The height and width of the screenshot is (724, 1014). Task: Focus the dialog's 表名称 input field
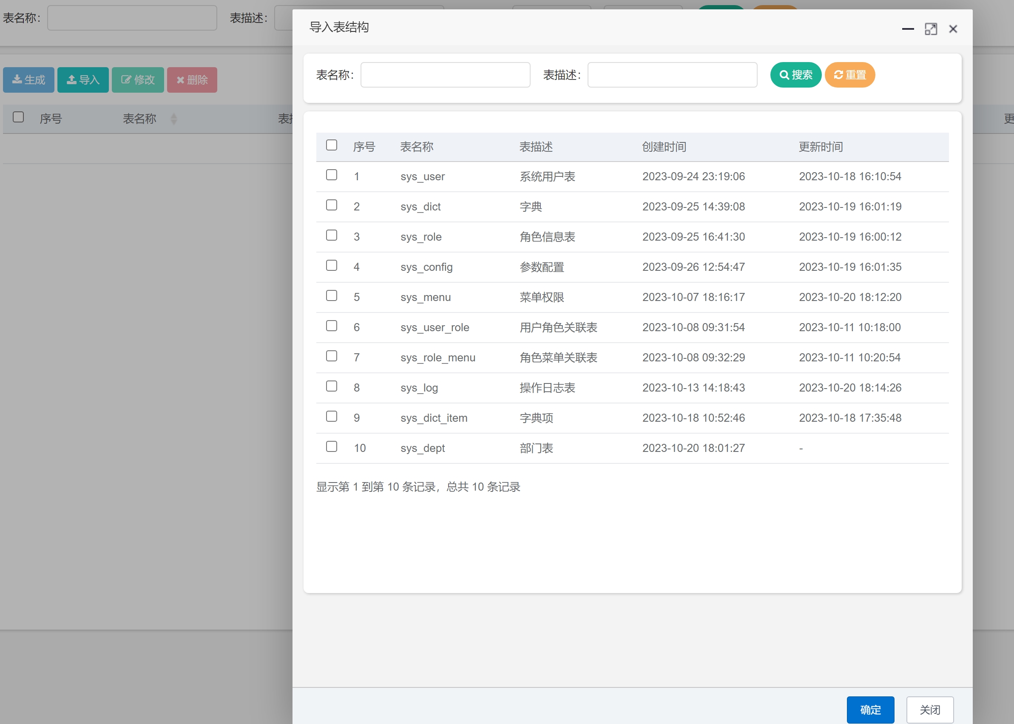pos(445,75)
